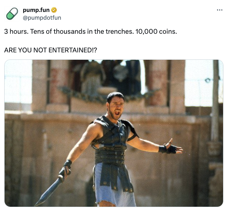This screenshot has width=228, height=212.
Task: Click the gold verified badge
Action: [x=54, y=10]
